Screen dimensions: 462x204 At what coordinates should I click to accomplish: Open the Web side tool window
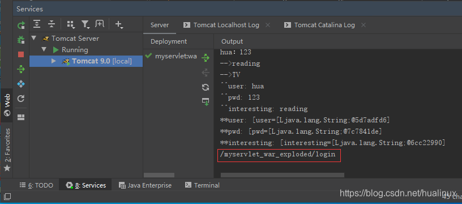(x=7, y=105)
